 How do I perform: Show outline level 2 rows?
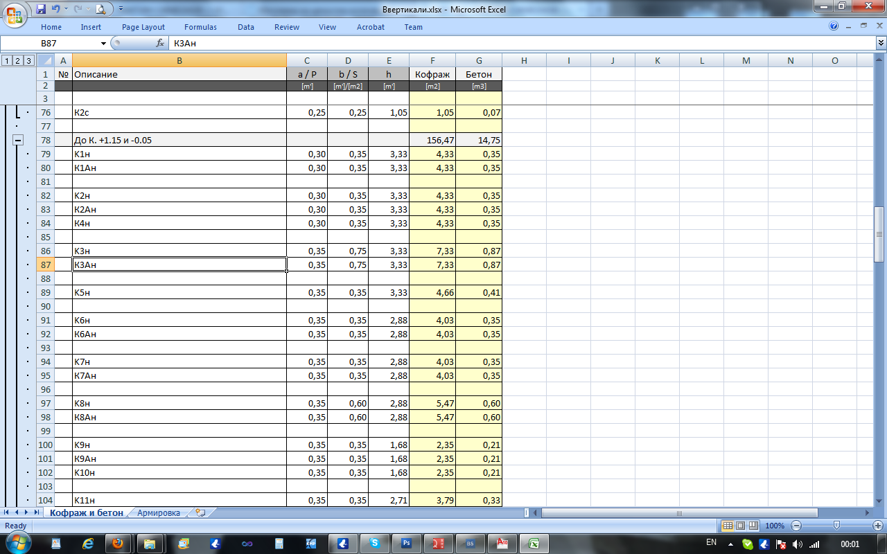pos(18,61)
